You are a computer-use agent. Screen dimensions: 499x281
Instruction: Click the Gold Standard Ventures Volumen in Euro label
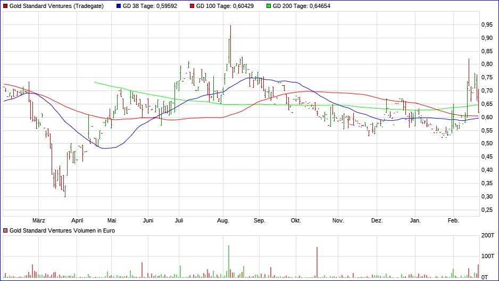(x=62, y=230)
